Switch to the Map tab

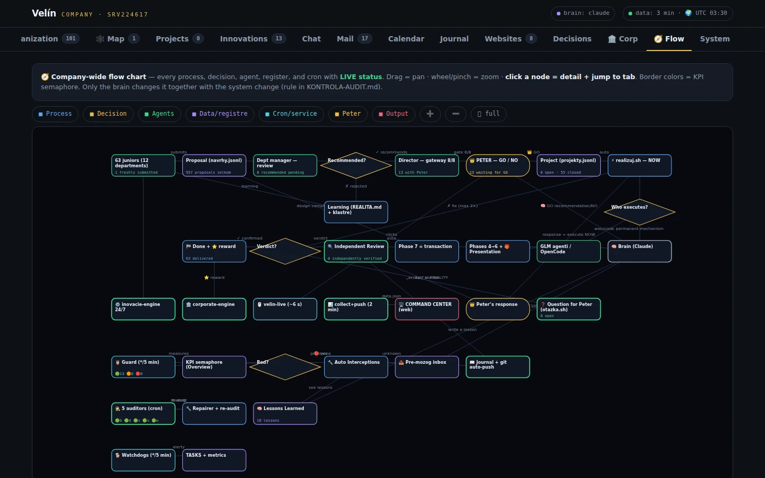(117, 39)
